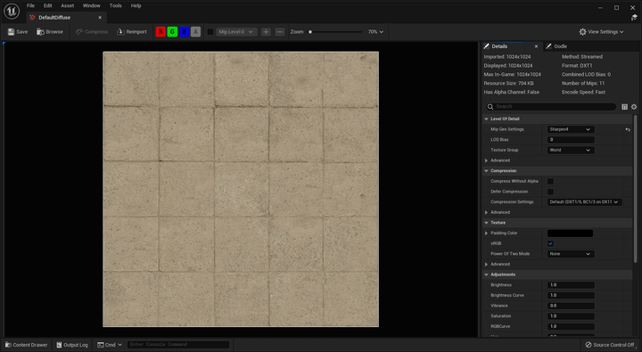Uncheck the sRGB checkbox
This screenshot has width=642, height=352.
coord(550,243)
